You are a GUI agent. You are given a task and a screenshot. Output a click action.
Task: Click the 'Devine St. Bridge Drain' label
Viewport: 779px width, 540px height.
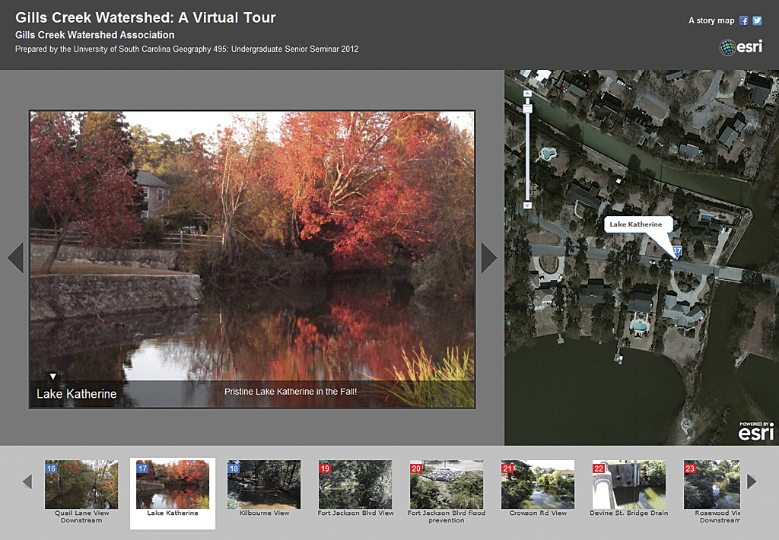(629, 513)
